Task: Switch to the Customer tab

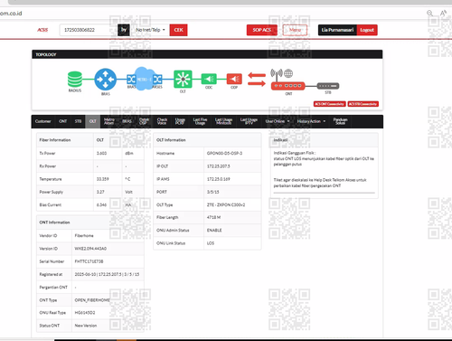Action: point(43,121)
